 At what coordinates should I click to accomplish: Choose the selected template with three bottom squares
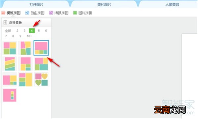[x=41, y=48]
